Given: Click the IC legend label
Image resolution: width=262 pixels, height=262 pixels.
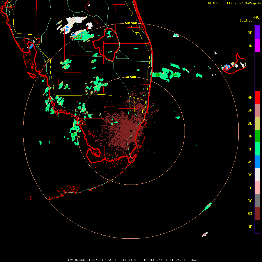Looking at the screenshot, I should click(x=250, y=188).
